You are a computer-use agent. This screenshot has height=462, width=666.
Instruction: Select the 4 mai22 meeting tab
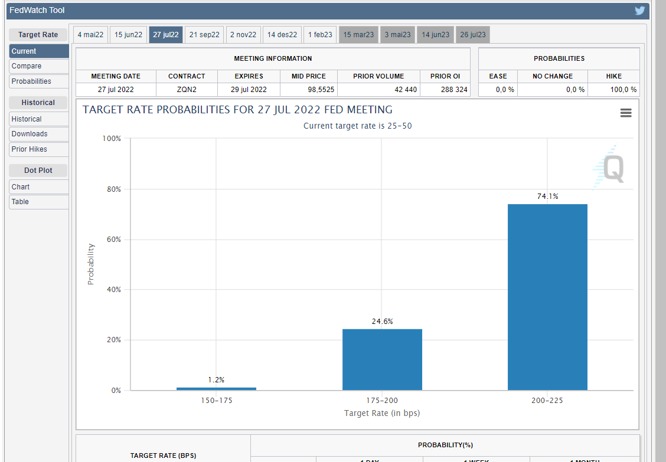coord(90,35)
